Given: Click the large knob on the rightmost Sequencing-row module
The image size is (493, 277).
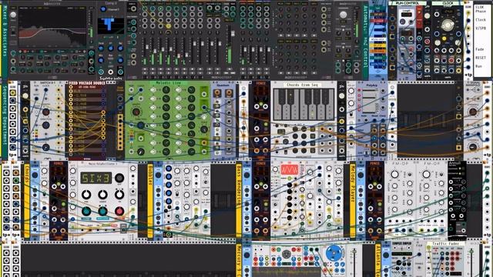Looking at the screenshot, I should (x=472, y=112).
